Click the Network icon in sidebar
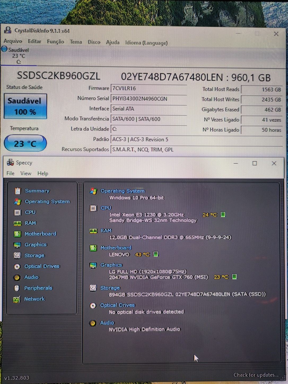 16,299
